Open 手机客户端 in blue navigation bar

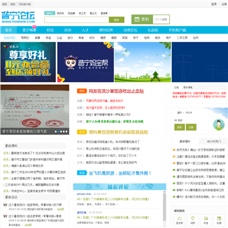[177, 30]
